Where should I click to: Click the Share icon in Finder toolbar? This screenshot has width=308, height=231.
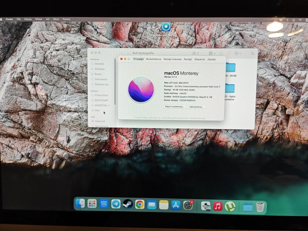[221, 53]
